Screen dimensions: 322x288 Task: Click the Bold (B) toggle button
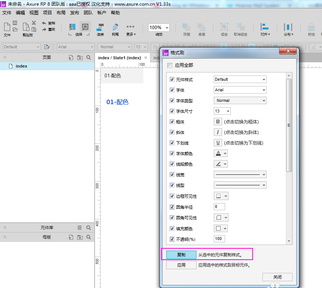coord(218,122)
